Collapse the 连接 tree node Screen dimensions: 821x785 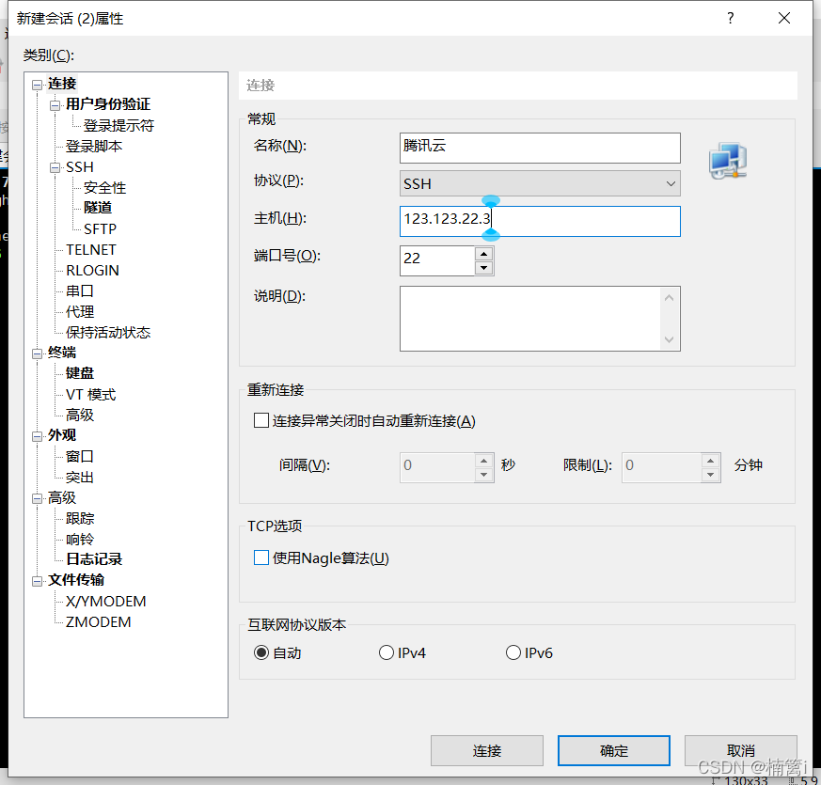[x=38, y=85]
